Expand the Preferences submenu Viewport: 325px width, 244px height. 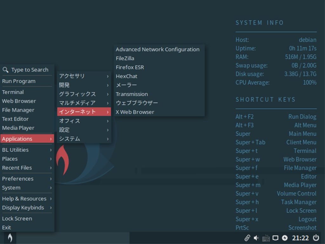coord(18,179)
